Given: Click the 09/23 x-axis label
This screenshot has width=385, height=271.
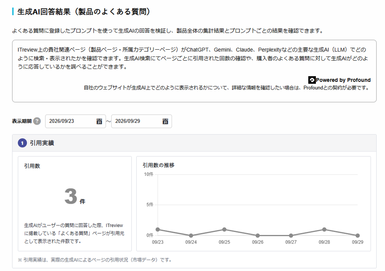Looking at the screenshot, I should pos(158,242).
